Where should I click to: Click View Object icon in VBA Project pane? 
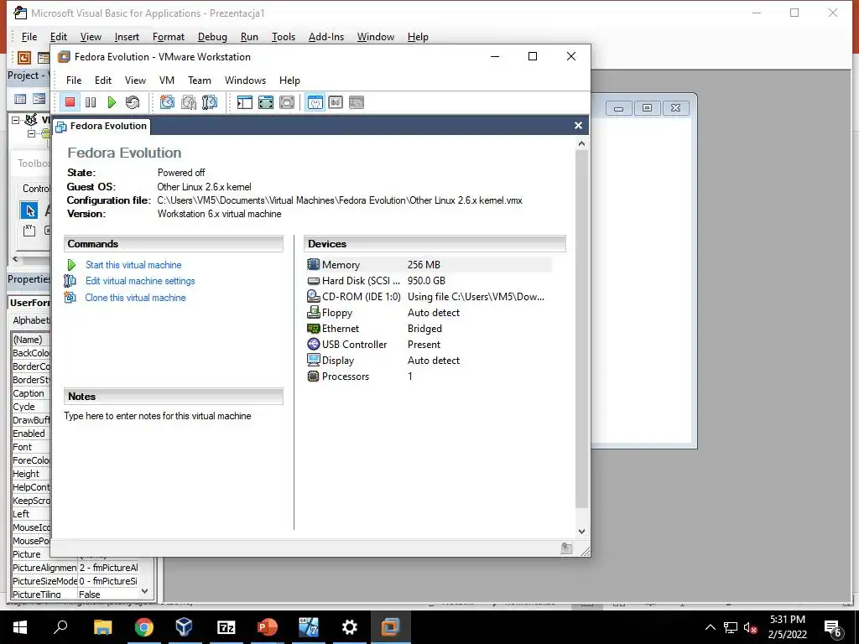(x=39, y=99)
